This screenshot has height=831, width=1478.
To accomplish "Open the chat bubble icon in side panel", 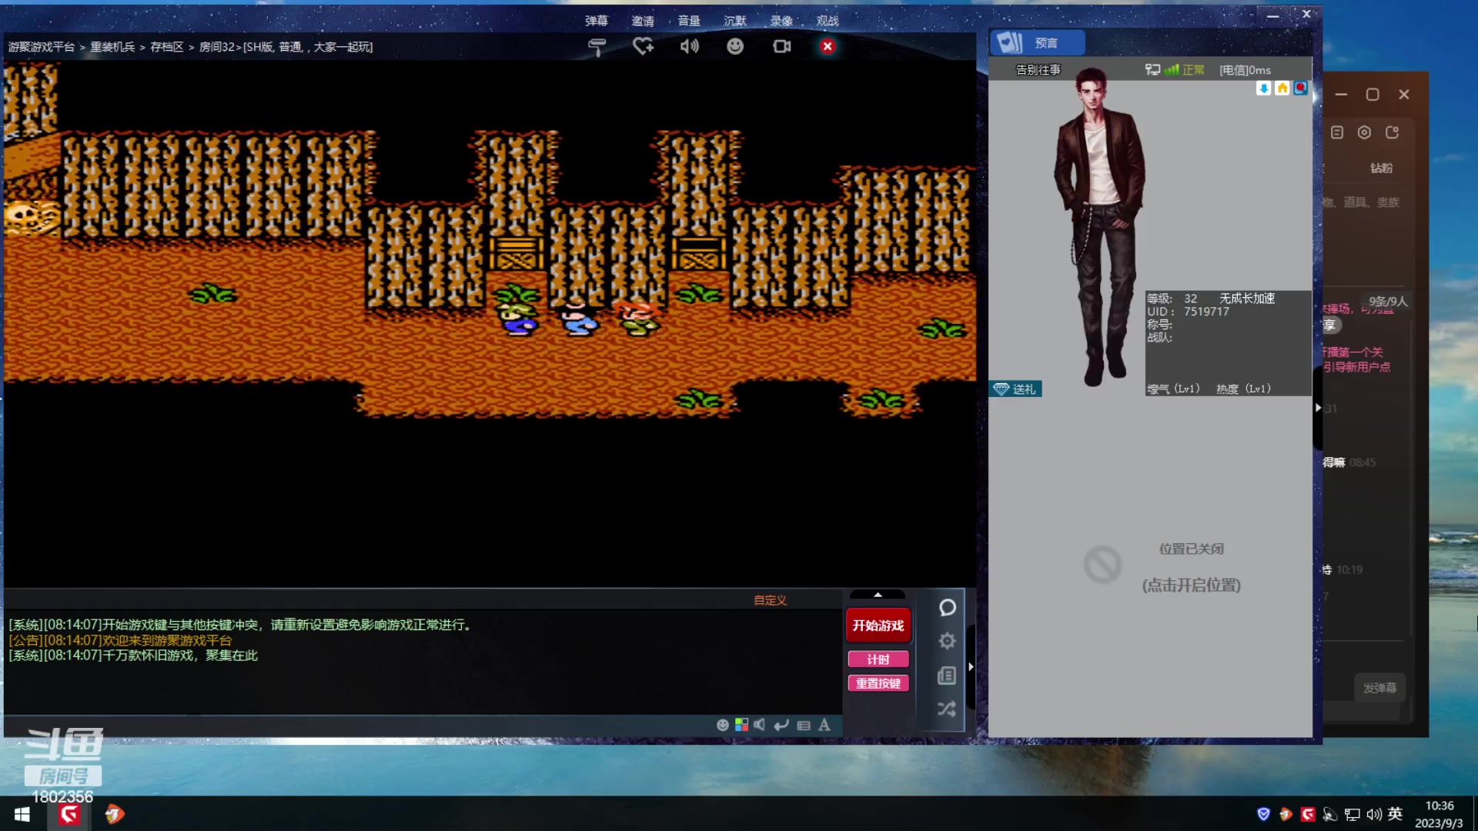I will [x=948, y=608].
